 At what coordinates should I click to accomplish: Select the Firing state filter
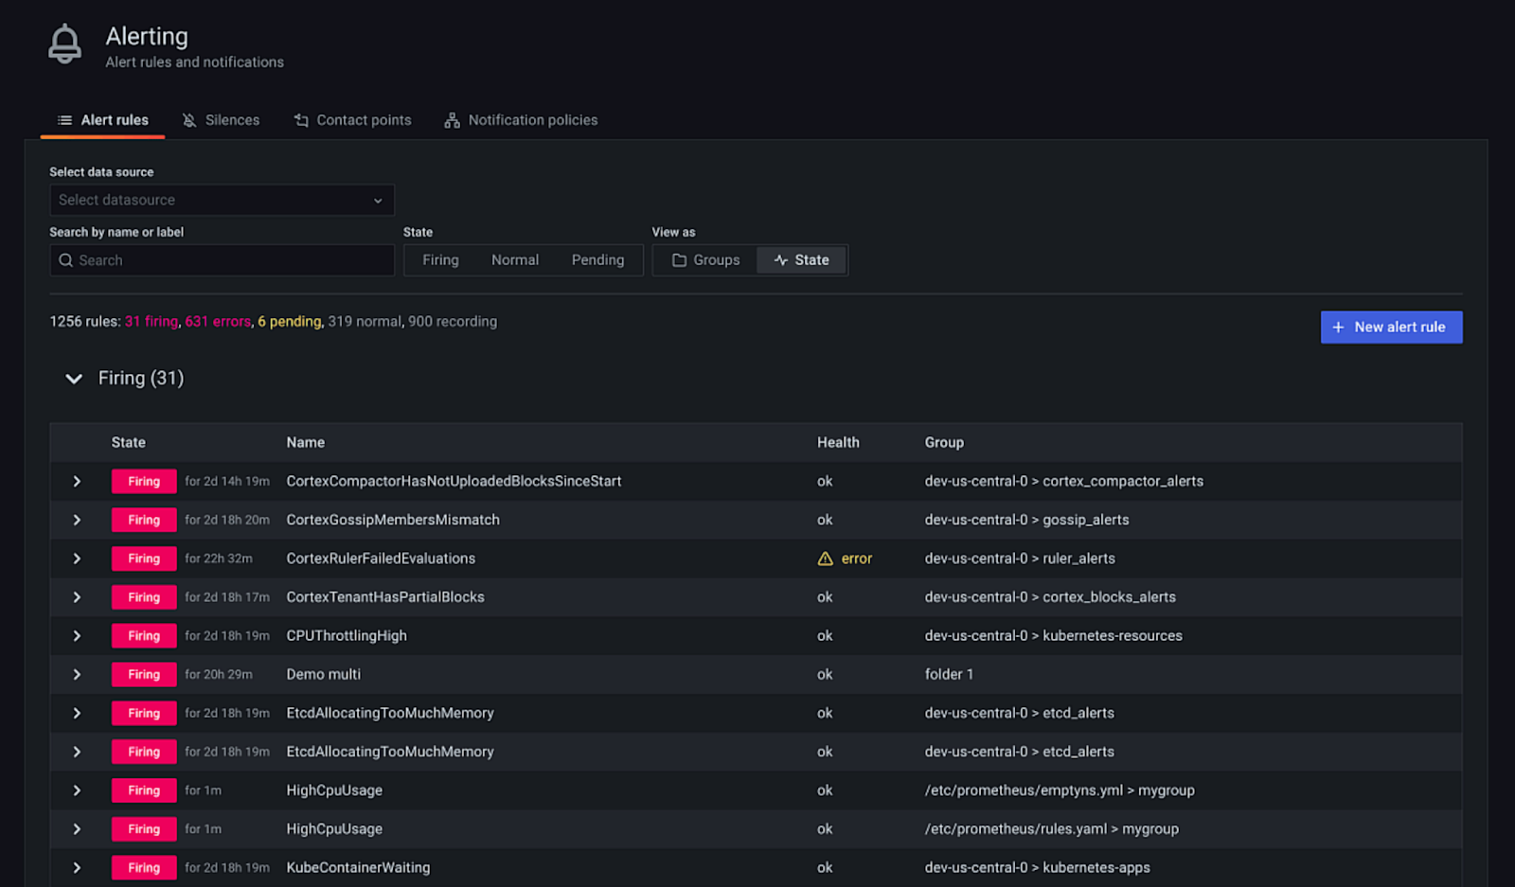tap(439, 259)
